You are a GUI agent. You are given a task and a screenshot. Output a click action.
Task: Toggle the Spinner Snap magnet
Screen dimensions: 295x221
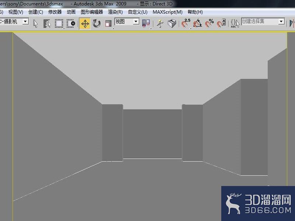point(221,24)
